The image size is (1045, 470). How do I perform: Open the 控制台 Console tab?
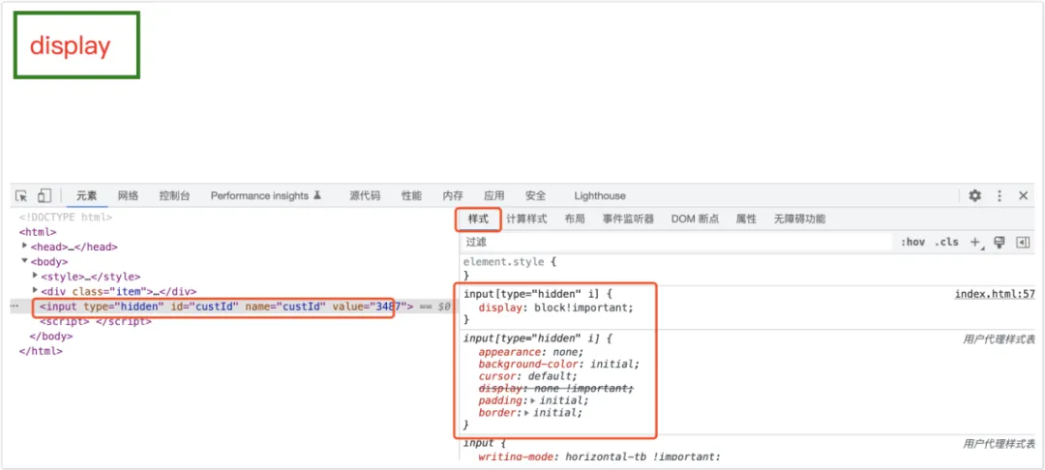pyautogui.click(x=174, y=195)
